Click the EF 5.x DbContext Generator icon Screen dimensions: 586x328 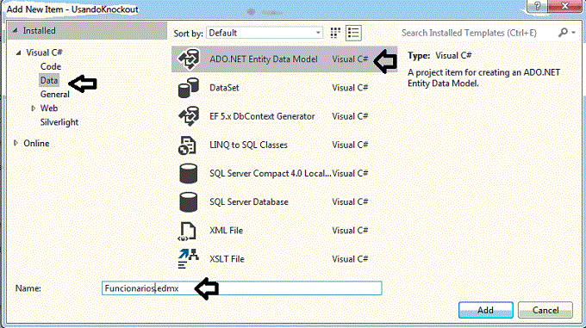(x=189, y=116)
